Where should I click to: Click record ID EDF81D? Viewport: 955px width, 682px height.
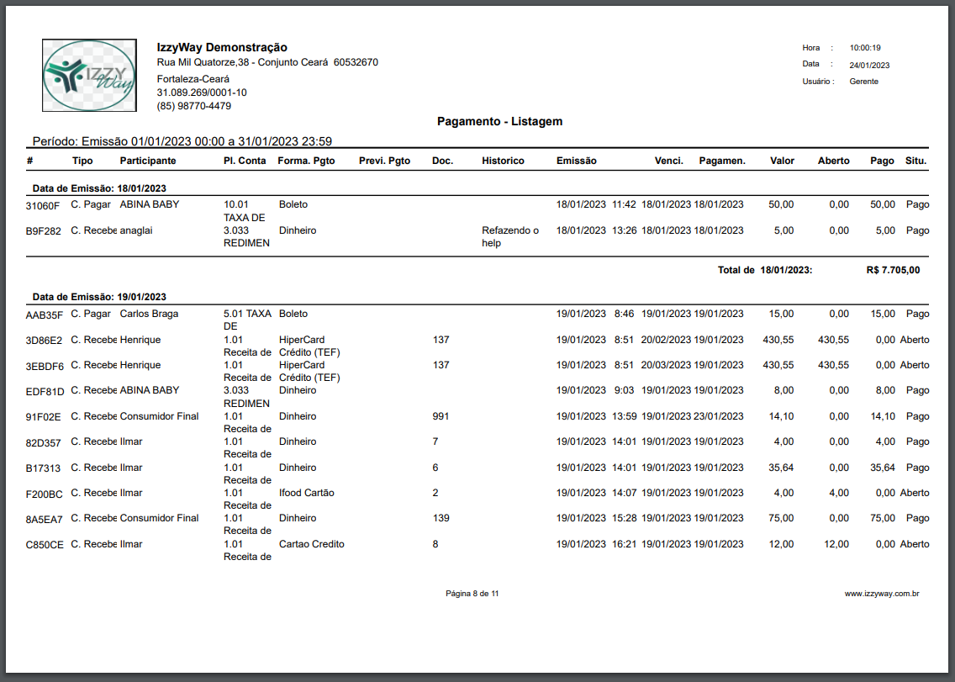(x=45, y=391)
